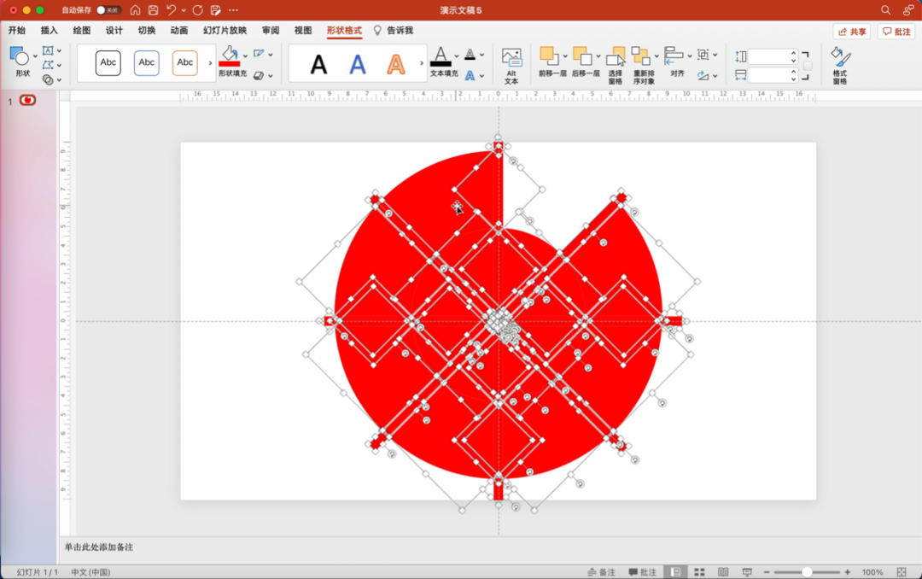
Task: Start slideshow from status bar icon
Action: (747, 572)
